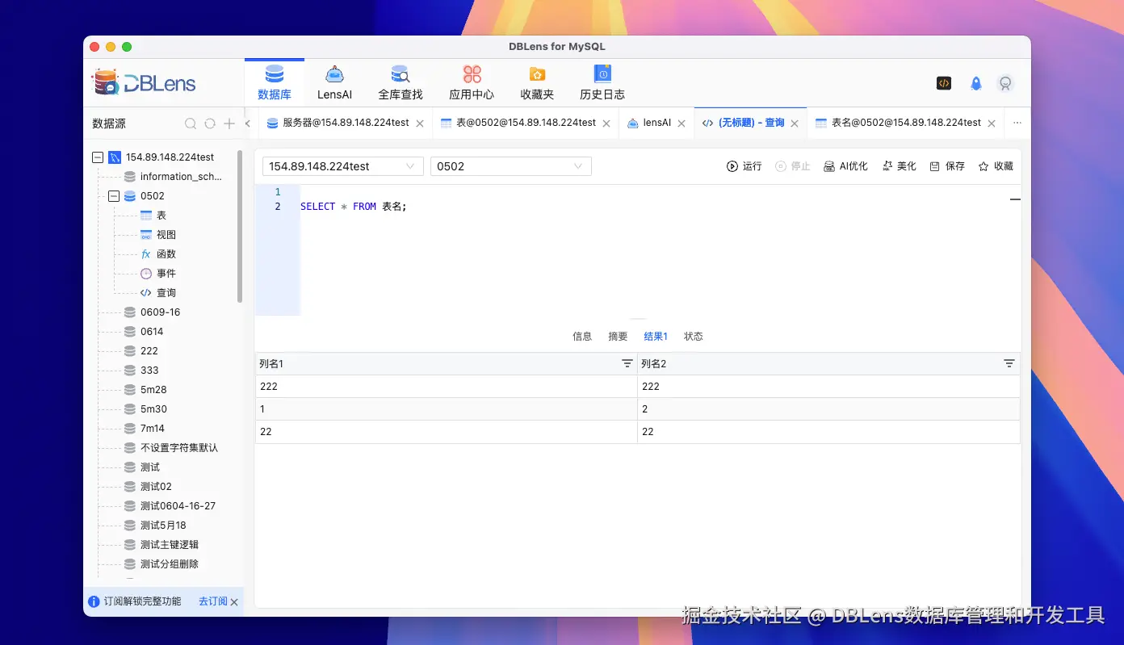Image resolution: width=1124 pixels, height=645 pixels.
Task: Click the info icon in subscription banner
Action: (x=94, y=601)
